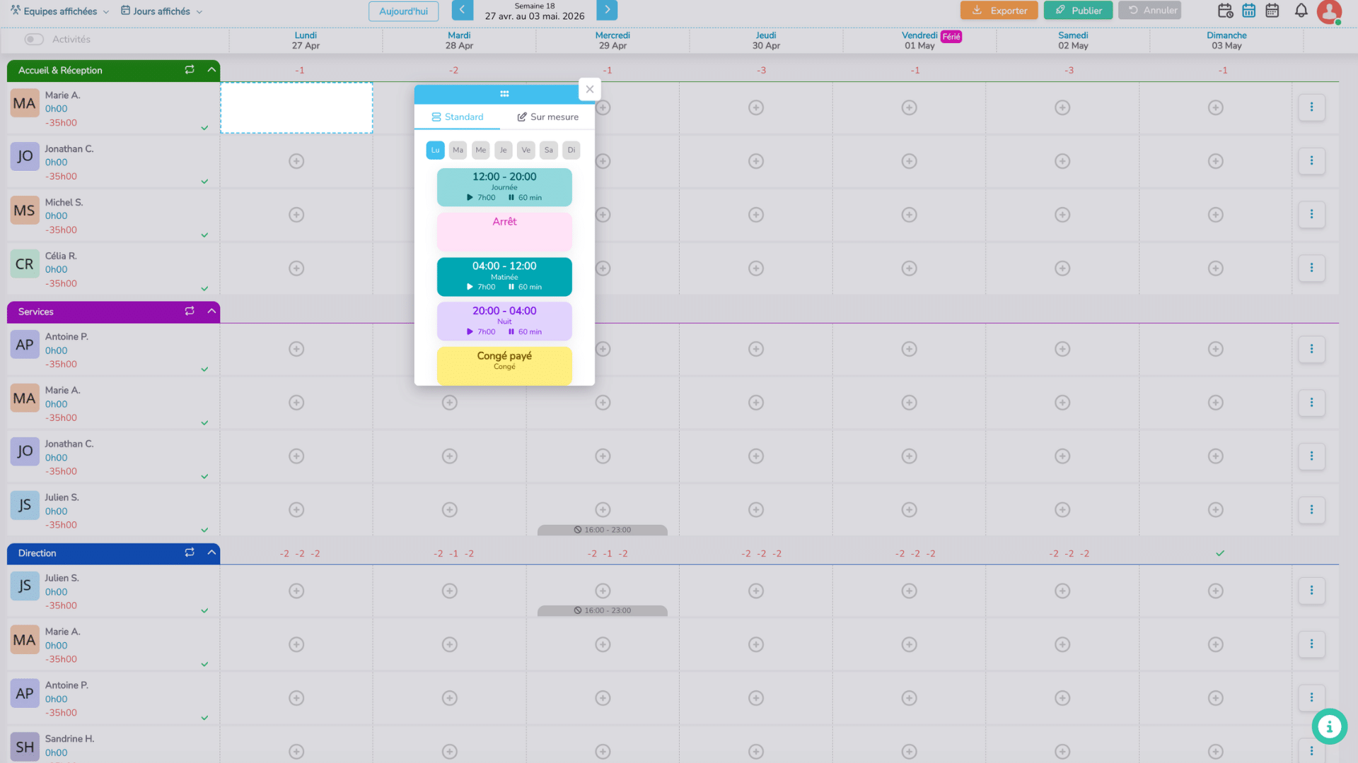Click Sandrine H. employee name
Screen dimensions: 1358x763
click(x=69, y=739)
